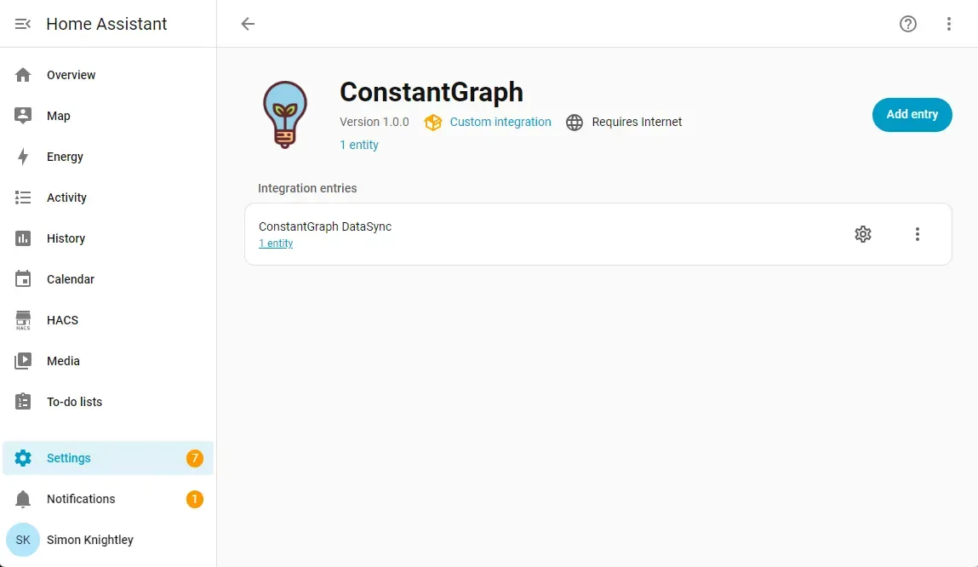The height and width of the screenshot is (567, 978).
Task: Click the Add entry button
Action: pyautogui.click(x=912, y=114)
